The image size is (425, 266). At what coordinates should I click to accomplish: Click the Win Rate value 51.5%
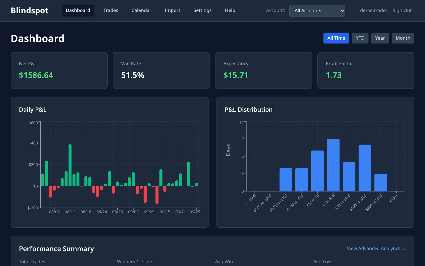(x=133, y=75)
